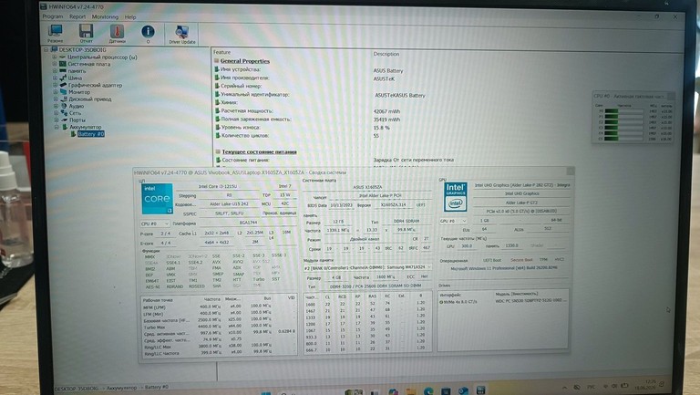This screenshot has width=700, height=395.
Task: Click the ASUS X1605ZA motherboard field
Action: click(367, 187)
